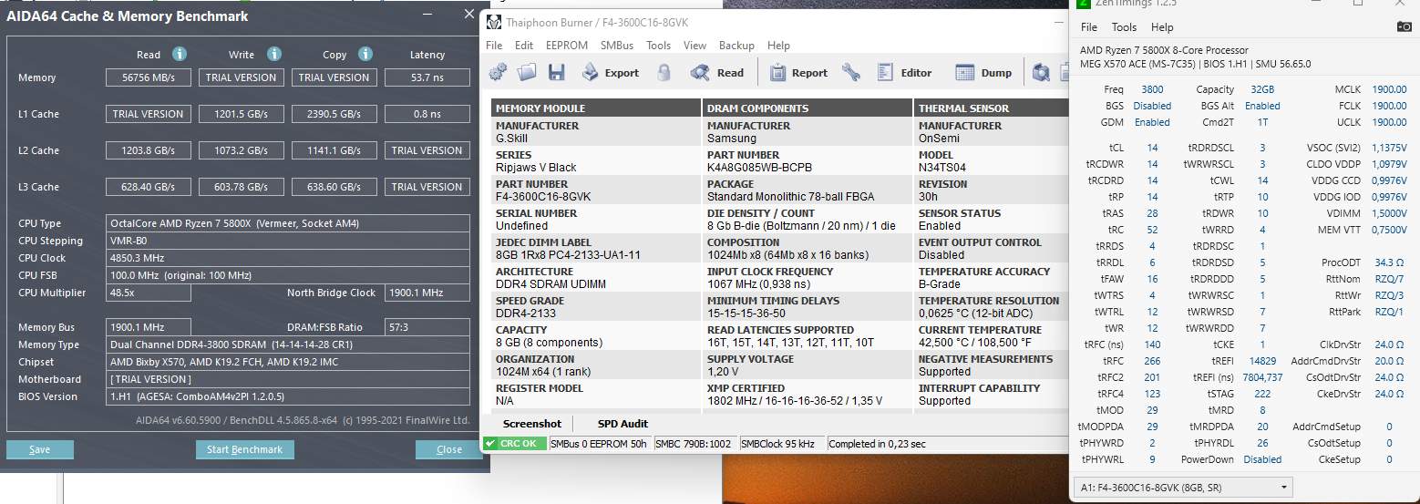Open the A1: F4-3600C16-8GVK module dropdown in ZenTimings
Screen dimensions: 1420x504
coord(1183,488)
